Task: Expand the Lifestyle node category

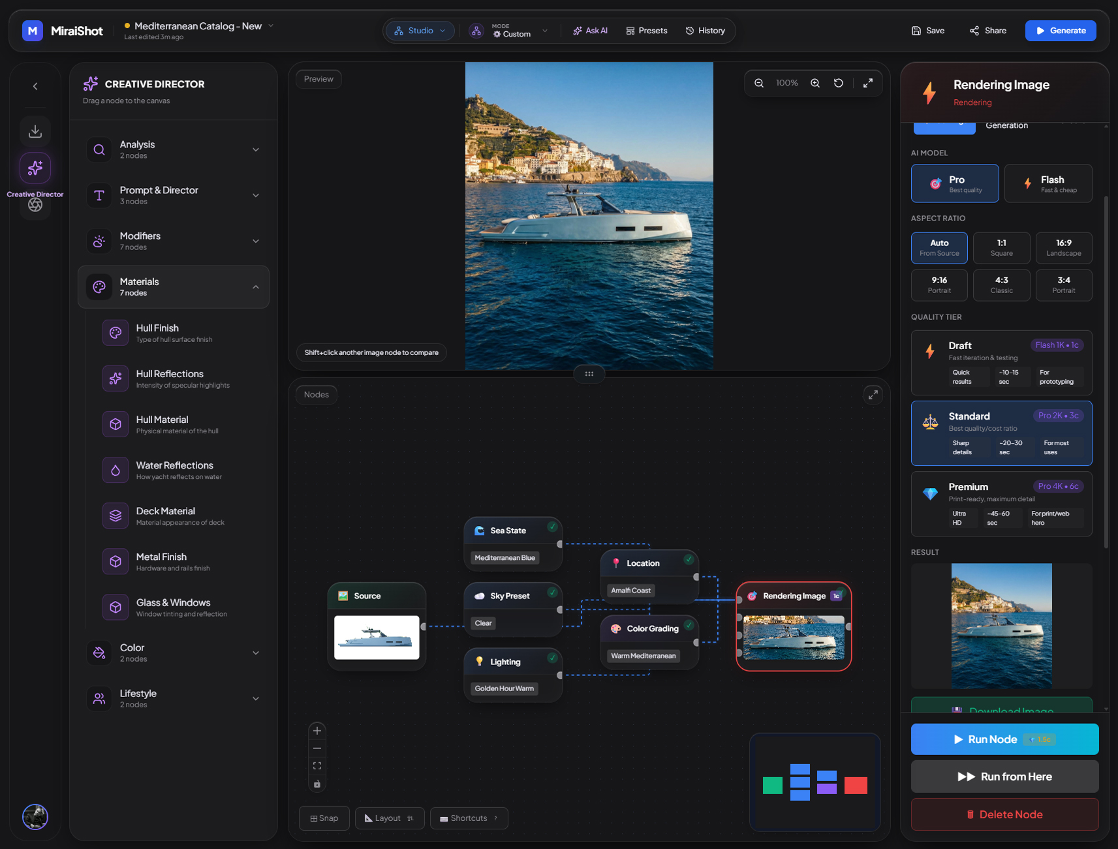Action: point(173,698)
